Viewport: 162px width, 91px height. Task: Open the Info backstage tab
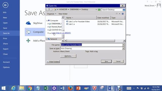(5, 12)
